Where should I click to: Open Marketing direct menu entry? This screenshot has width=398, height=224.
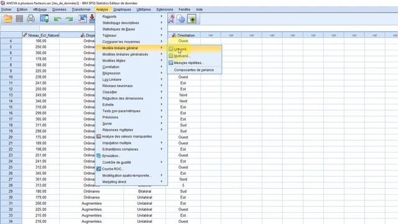(131, 182)
